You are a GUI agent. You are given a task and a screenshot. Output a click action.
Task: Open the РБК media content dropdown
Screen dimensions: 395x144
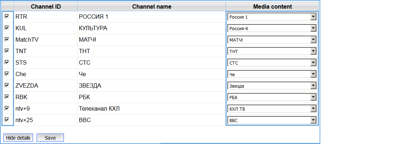tap(272, 97)
